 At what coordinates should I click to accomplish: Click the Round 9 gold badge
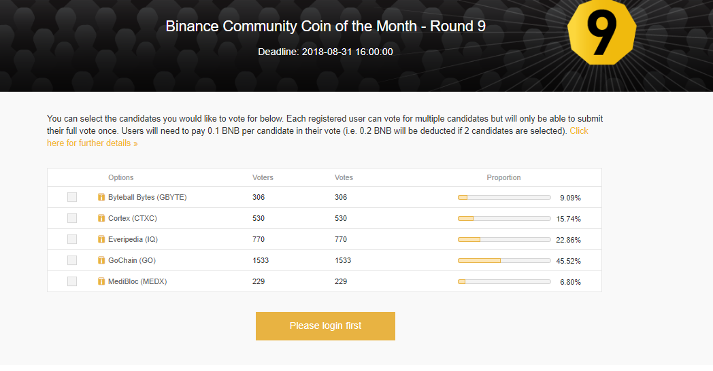(601, 33)
